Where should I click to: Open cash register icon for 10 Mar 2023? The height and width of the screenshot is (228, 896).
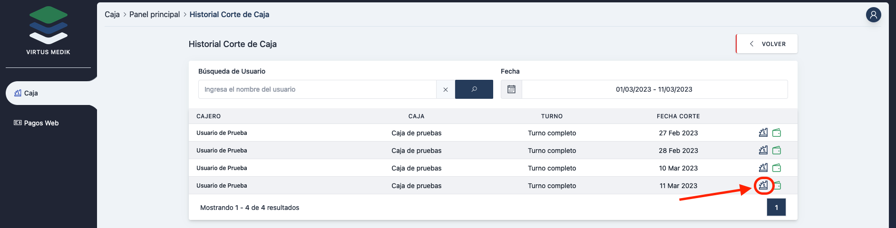[x=763, y=168]
